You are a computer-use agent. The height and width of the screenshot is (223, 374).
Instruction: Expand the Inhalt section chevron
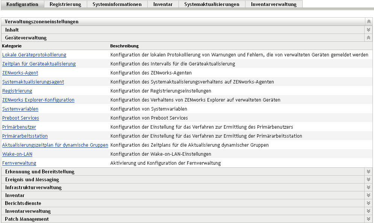coord(368,30)
